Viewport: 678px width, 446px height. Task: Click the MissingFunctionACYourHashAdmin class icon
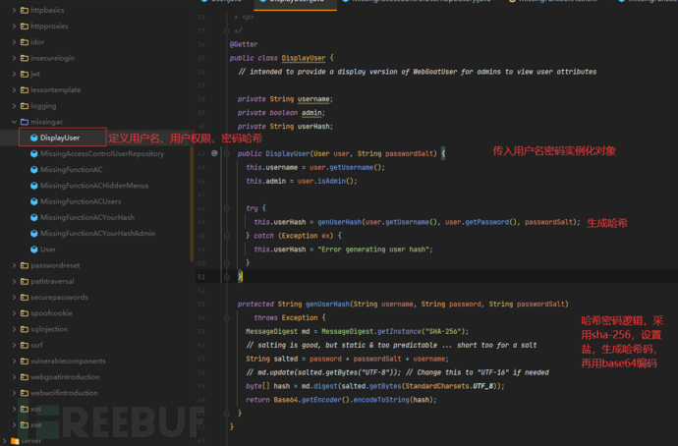pos(33,234)
